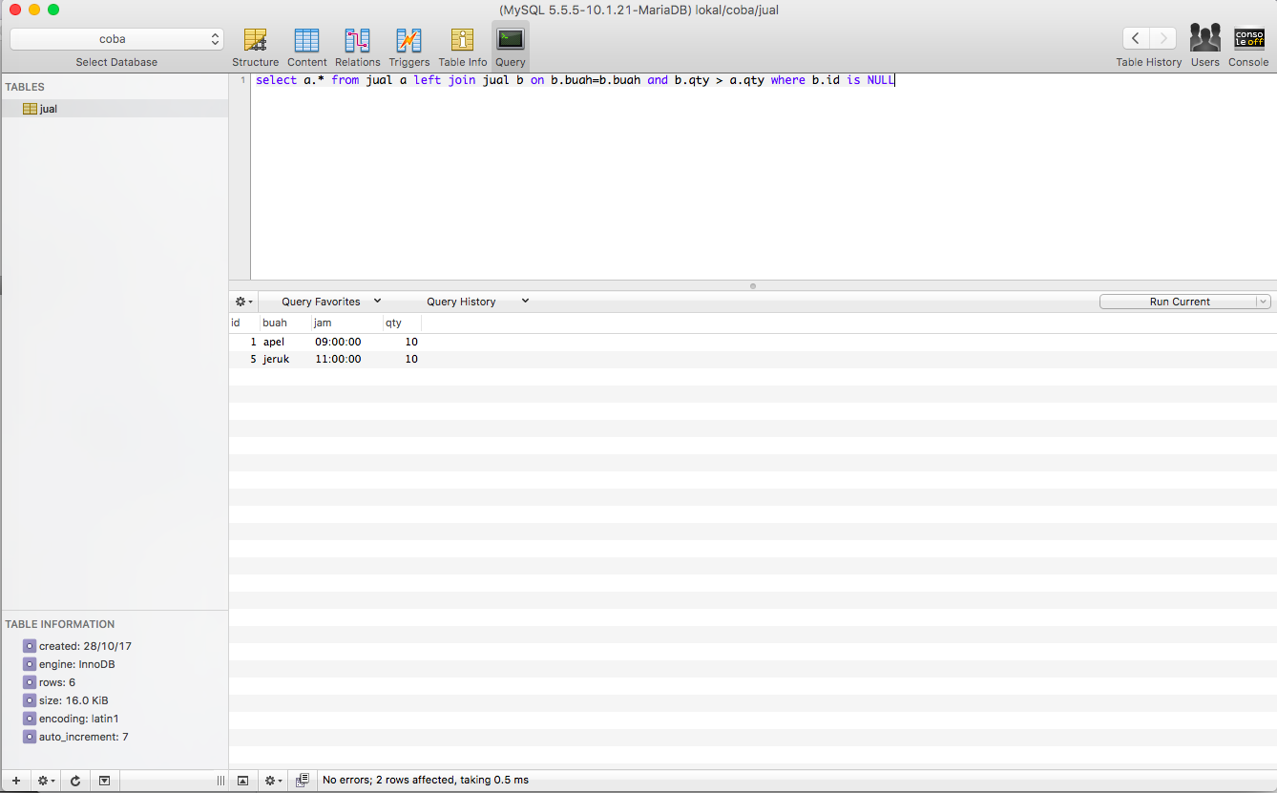1277x793 pixels.
Task: Sort results by buah column header
Action: (284, 323)
